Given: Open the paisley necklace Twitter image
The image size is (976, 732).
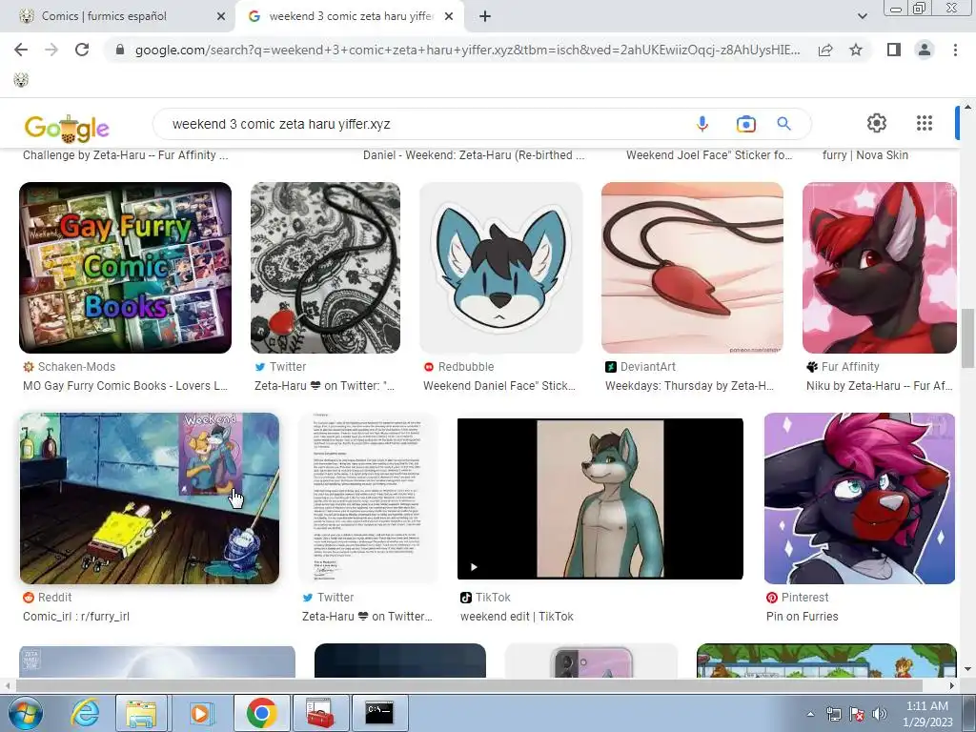Looking at the screenshot, I should pos(326,268).
